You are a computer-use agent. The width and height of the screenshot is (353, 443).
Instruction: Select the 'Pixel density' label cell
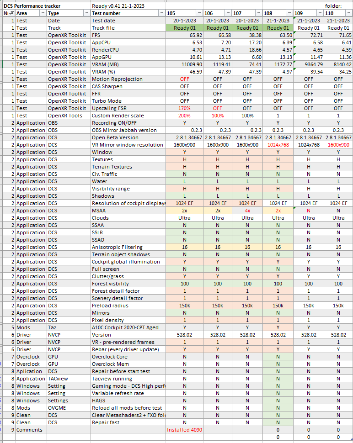(128, 321)
